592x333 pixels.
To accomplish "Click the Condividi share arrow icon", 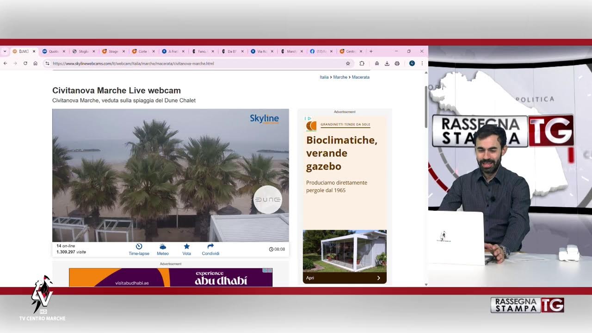I will [210, 247].
